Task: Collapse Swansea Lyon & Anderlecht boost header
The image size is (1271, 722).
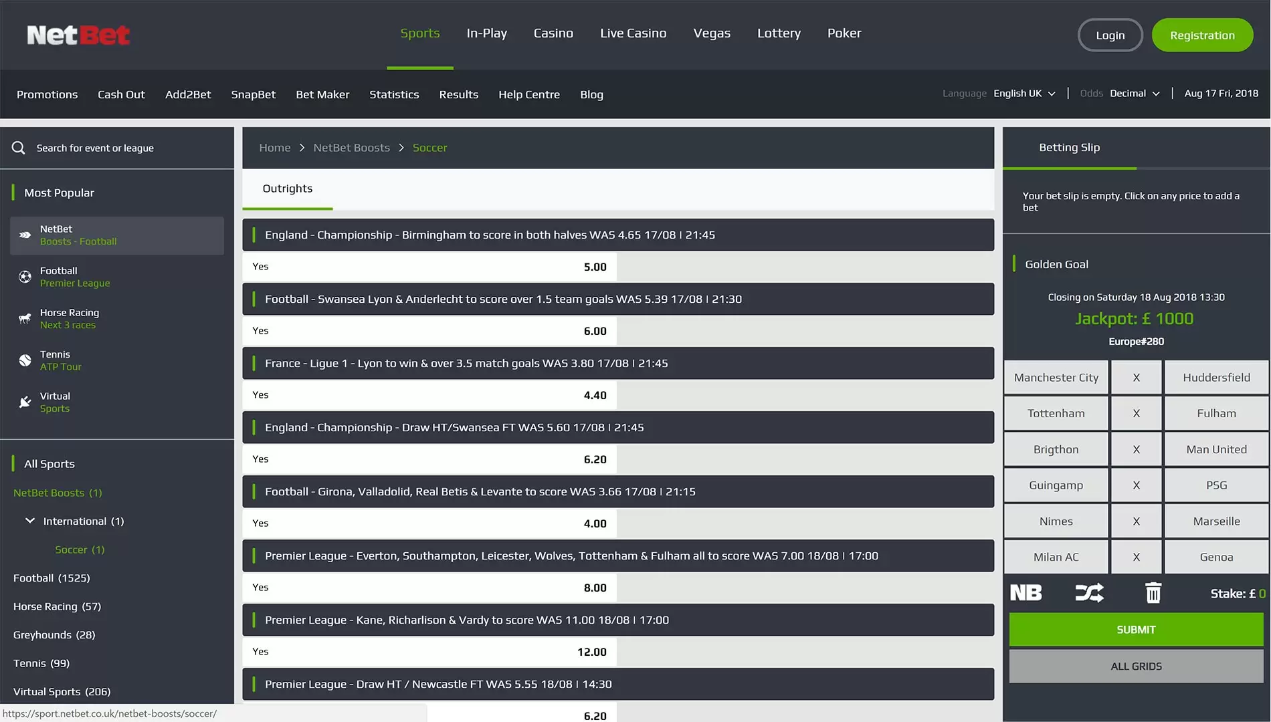Action: tap(618, 299)
